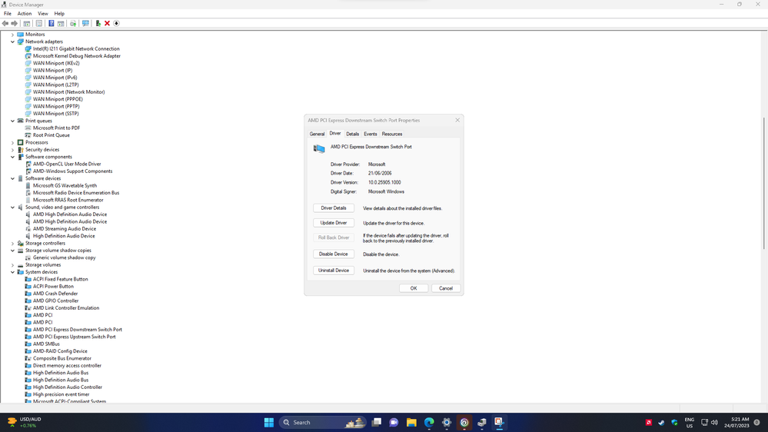This screenshot has width=768, height=432.
Task: Click the taskbar Search box
Action: (322, 422)
